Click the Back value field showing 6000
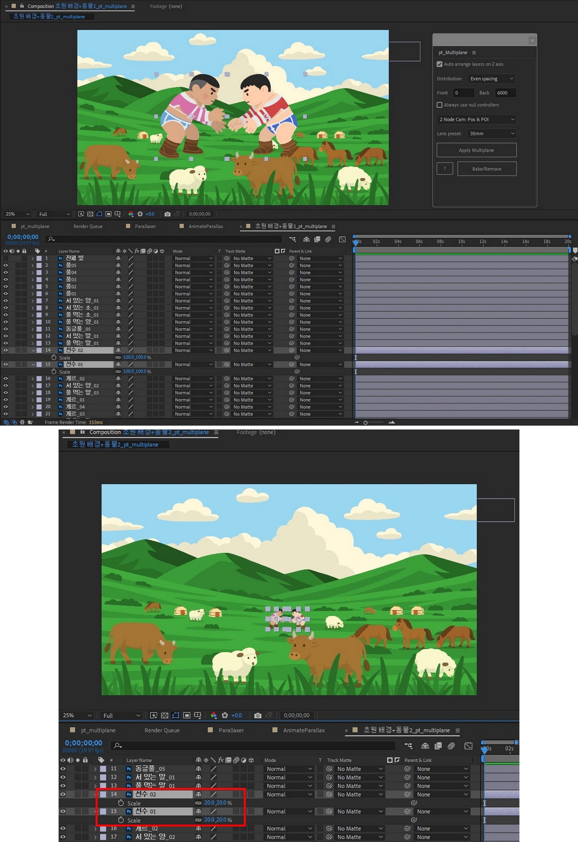The width and height of the screenshot is (578, 842). (506, 93)
